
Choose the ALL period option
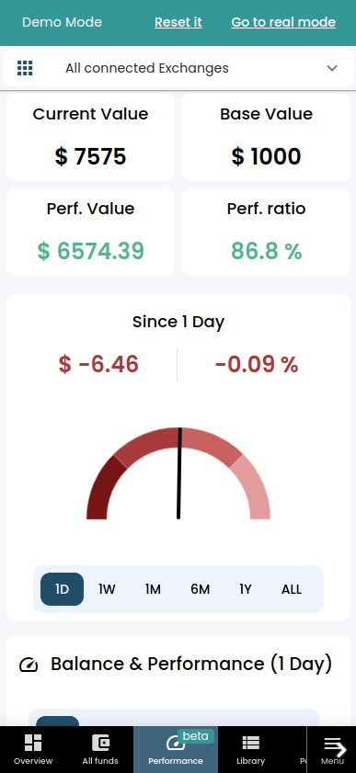292,589
